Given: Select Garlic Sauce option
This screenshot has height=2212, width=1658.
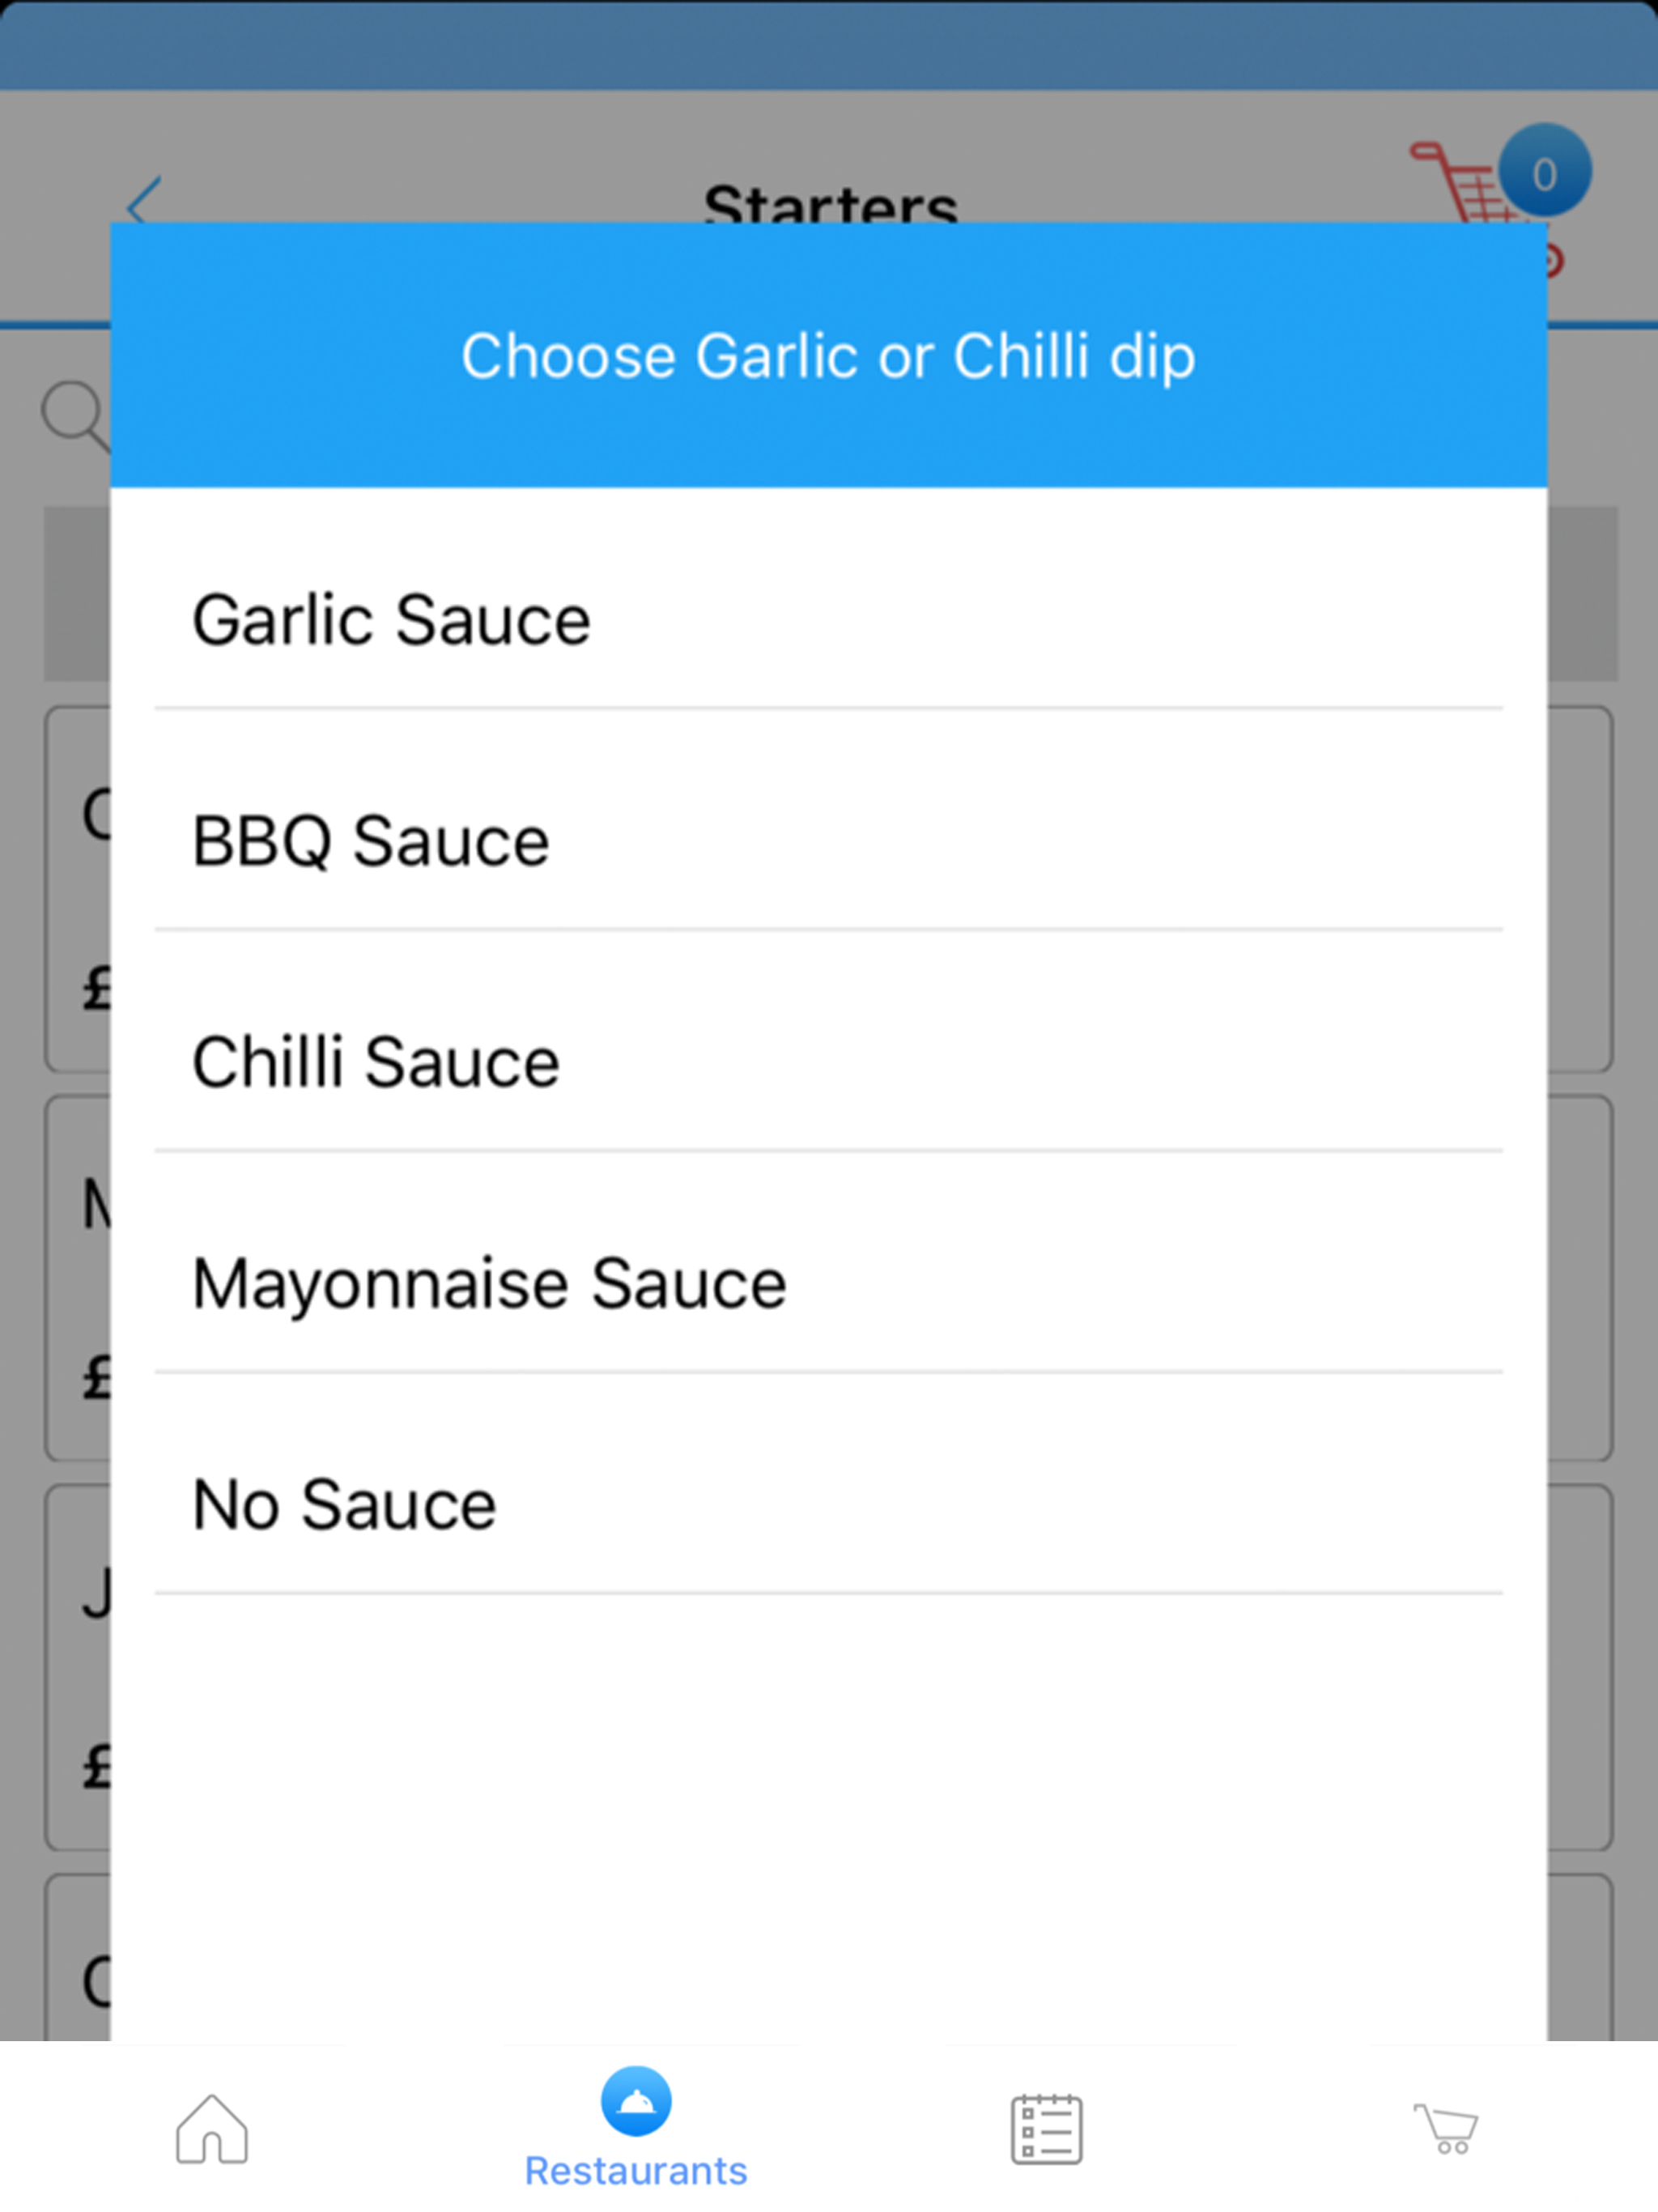Looking at the screenshot, I should click(x=828, y=620).
